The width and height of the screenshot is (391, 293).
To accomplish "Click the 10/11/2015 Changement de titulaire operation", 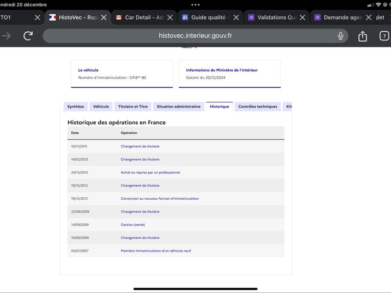I will point(140,146).
